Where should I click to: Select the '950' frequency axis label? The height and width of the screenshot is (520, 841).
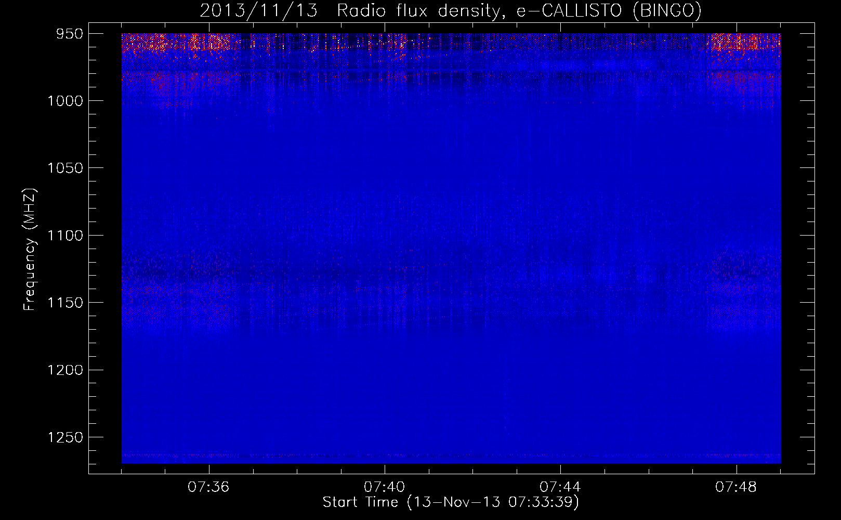70,34
